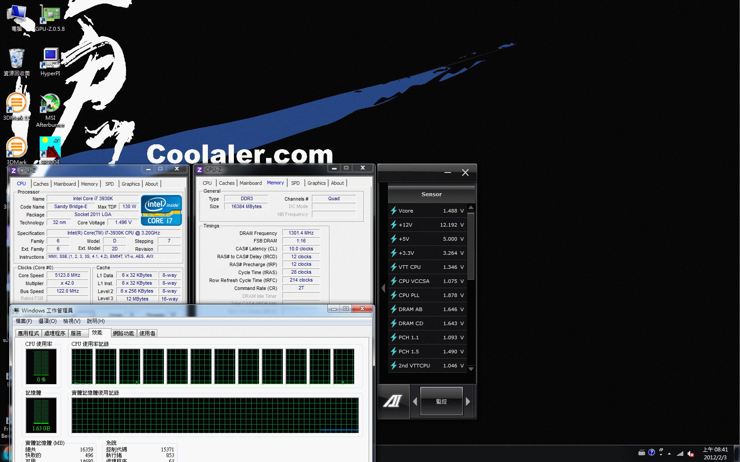Click the Sensor panel header
Image resolution: width=740 pixels, height=462 pixels.
point(431,194)
